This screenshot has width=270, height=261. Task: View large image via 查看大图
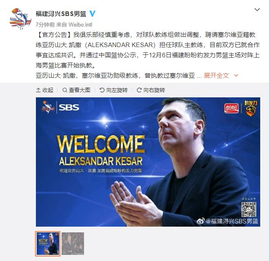pyautogui.click(x=76, y=90)
